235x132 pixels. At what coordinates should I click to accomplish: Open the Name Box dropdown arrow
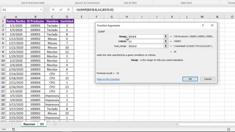(x=41, y=10)
